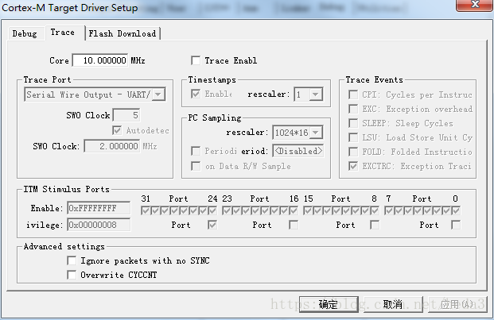The height and width of the screenshot is (320, 494).
Task: Toggle the SWO Autodetect checkbox
Action: click(117, 130)
